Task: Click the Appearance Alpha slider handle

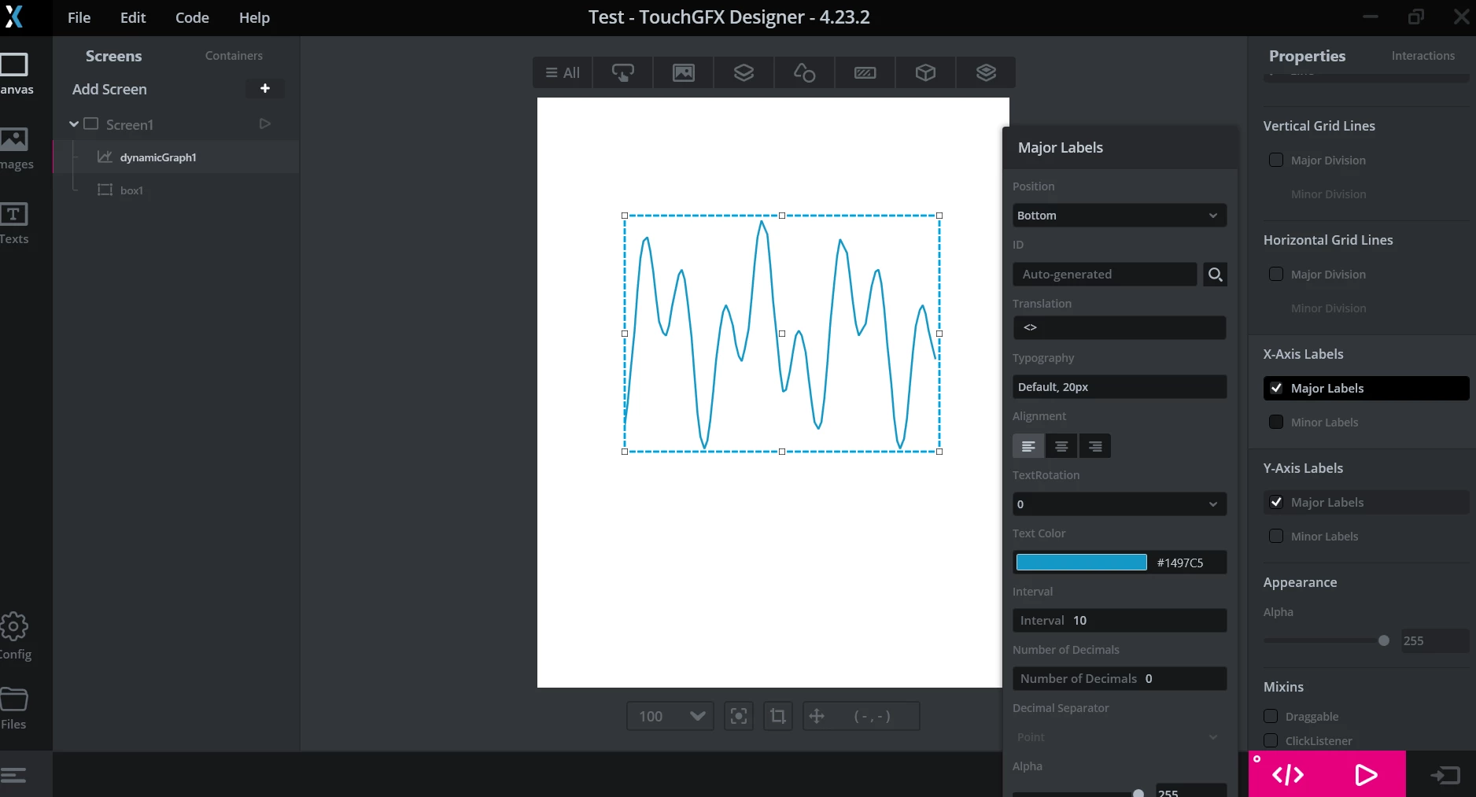Action: click(x=1384, y=640)
